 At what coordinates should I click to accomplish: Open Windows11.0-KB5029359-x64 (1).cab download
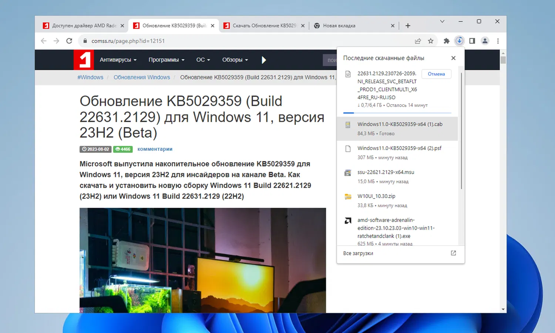[397, 129]
